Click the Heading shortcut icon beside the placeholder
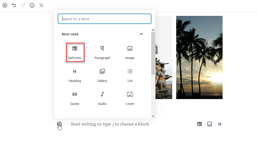Screen dimensions: 257x151 220,124
